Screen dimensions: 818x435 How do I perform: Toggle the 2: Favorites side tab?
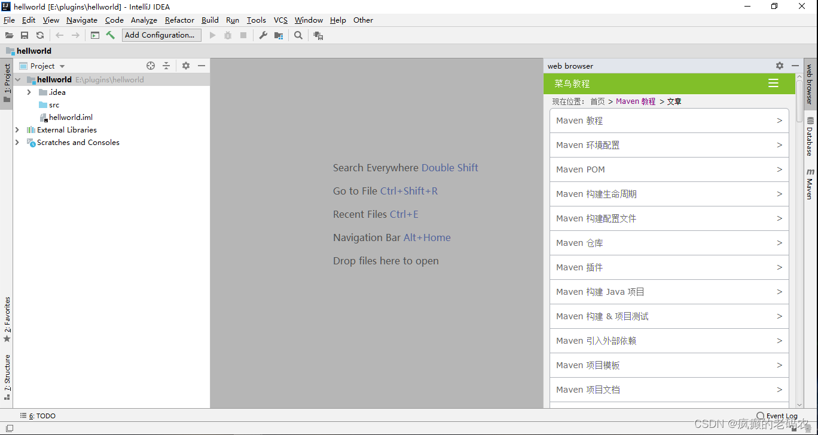(7, 320)
